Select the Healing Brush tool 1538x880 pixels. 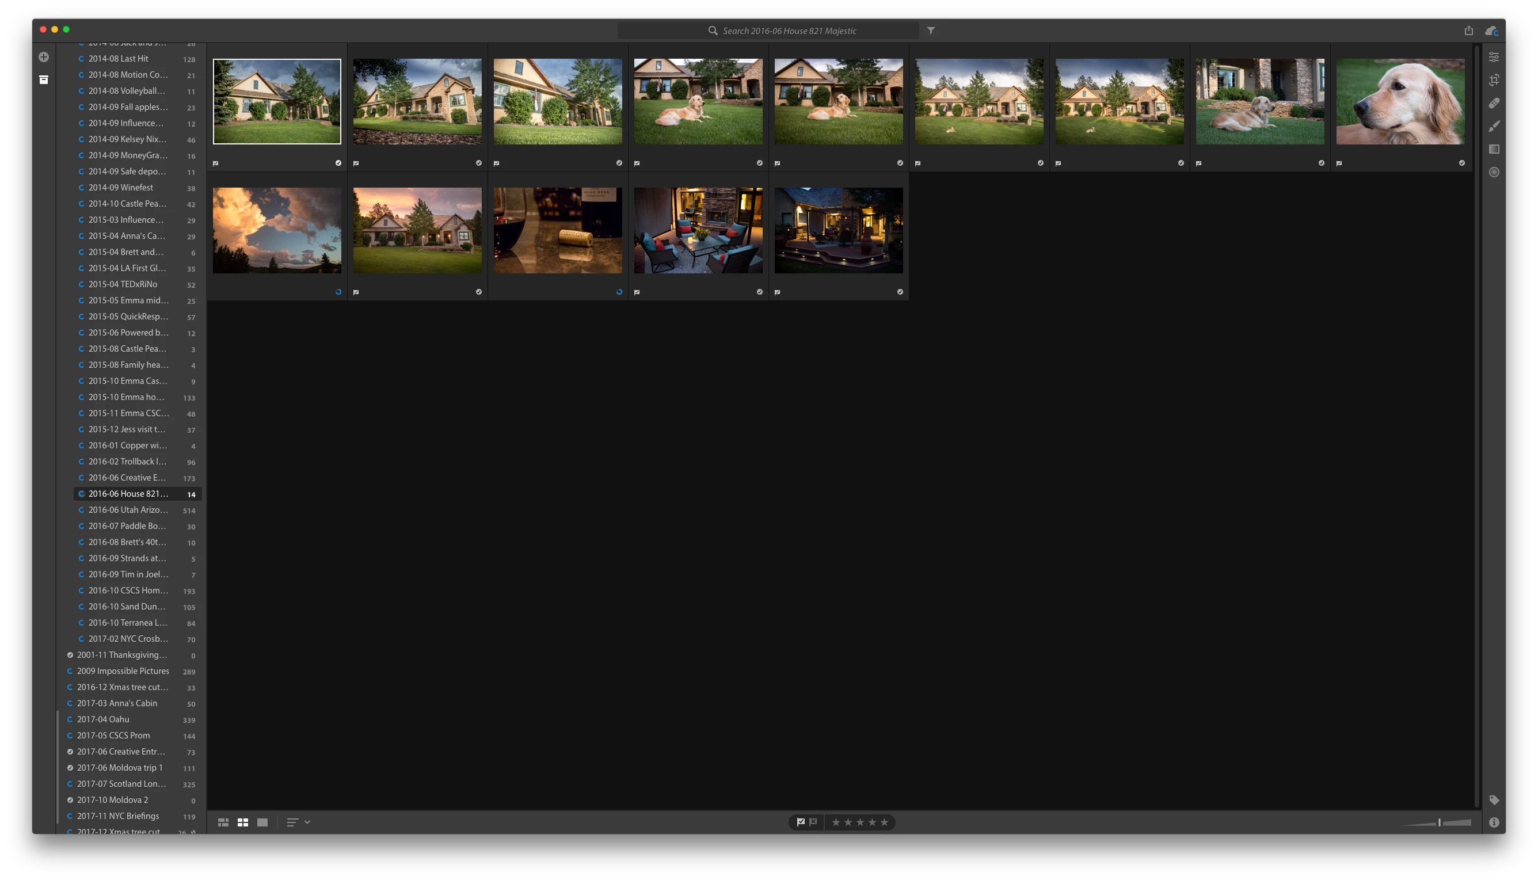(1494, 104)
